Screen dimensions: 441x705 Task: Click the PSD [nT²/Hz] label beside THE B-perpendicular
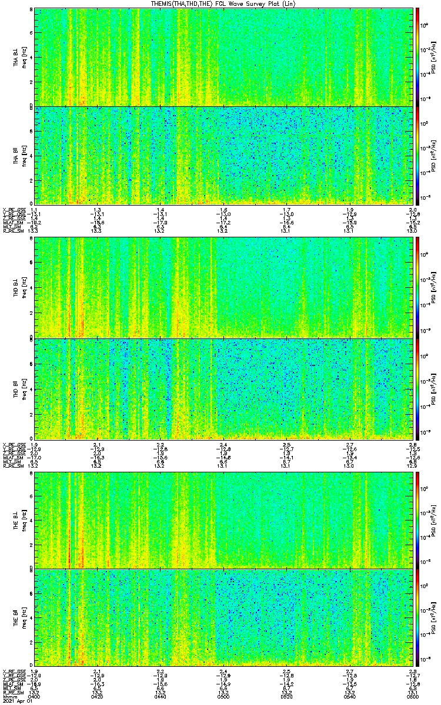click(x=434, y=519)
